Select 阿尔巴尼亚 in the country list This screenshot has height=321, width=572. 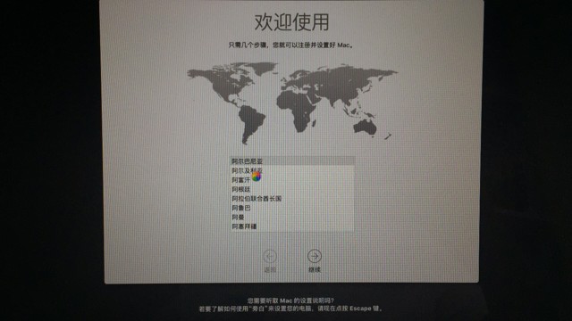click(x=292, y=160)
